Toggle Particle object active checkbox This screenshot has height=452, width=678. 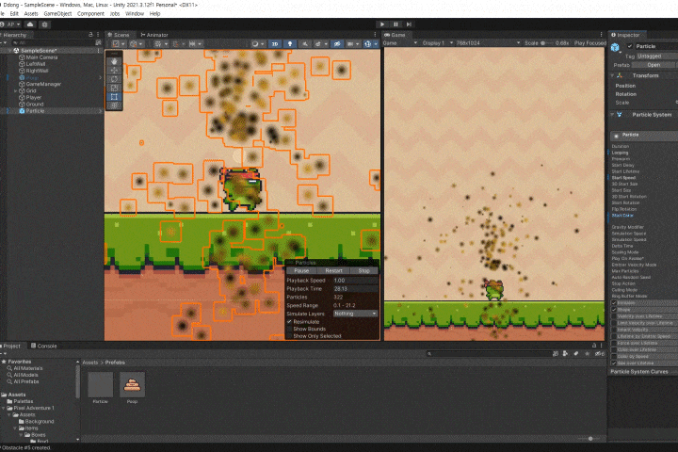(630, 46)
